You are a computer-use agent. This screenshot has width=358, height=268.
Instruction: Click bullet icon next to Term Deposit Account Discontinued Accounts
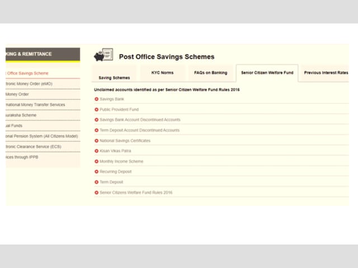pyautogui.click(x=96, y=130)
